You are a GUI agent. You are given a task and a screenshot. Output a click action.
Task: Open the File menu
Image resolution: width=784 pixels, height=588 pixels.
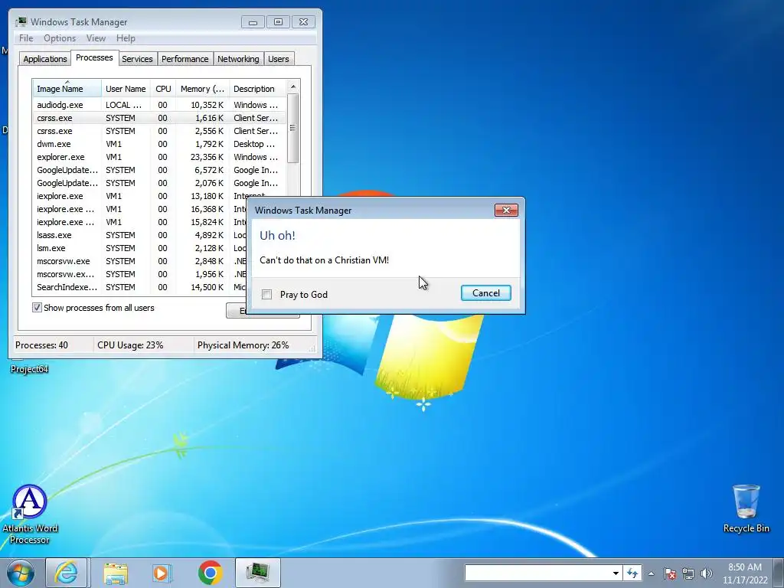[26, 38]
